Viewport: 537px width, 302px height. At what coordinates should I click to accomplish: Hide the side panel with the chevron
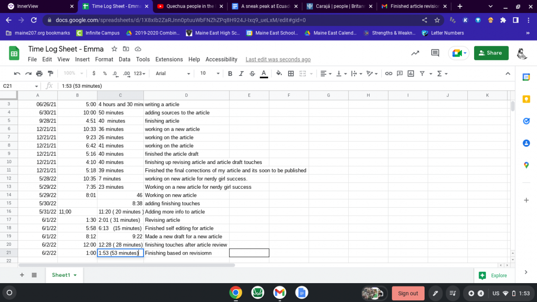pyautogui.click(x=526, y=272)
